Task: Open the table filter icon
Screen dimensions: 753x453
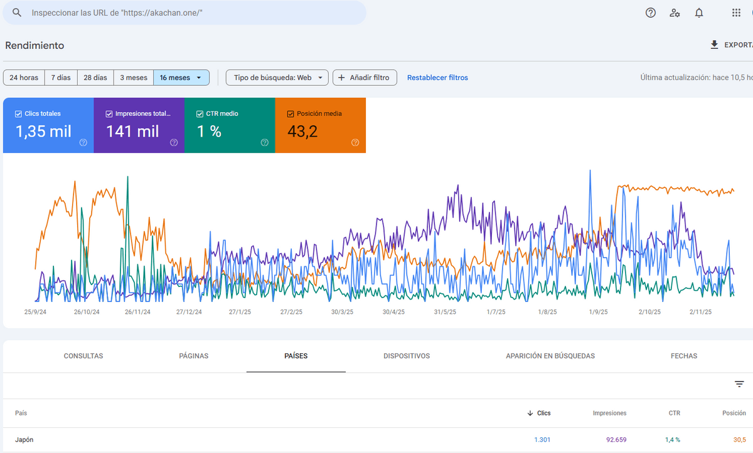Action: [x=739, y=384]
